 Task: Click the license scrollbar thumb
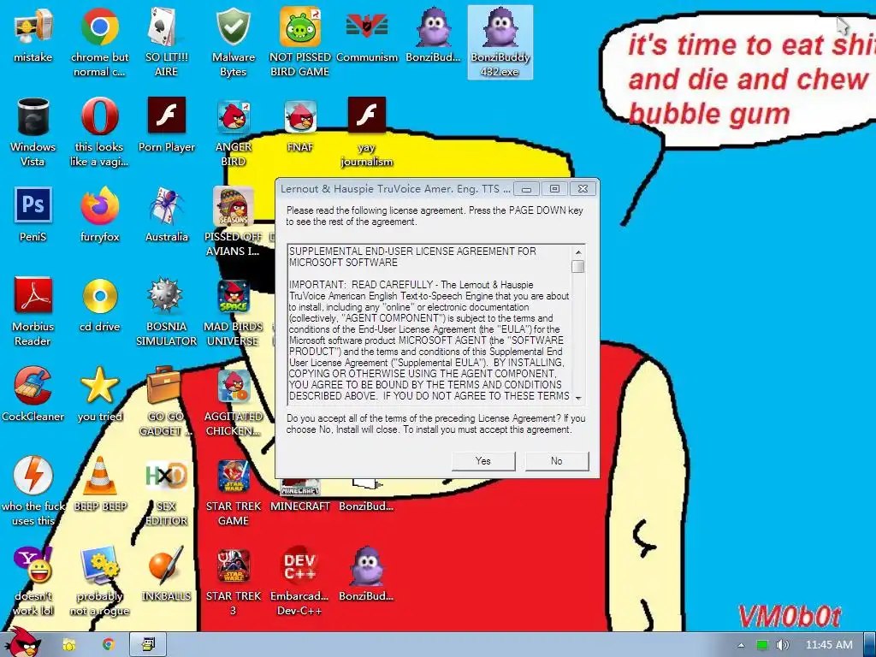point(578,267)
